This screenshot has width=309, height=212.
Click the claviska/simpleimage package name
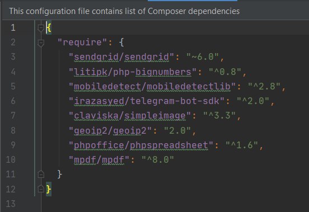coord(130,116)
